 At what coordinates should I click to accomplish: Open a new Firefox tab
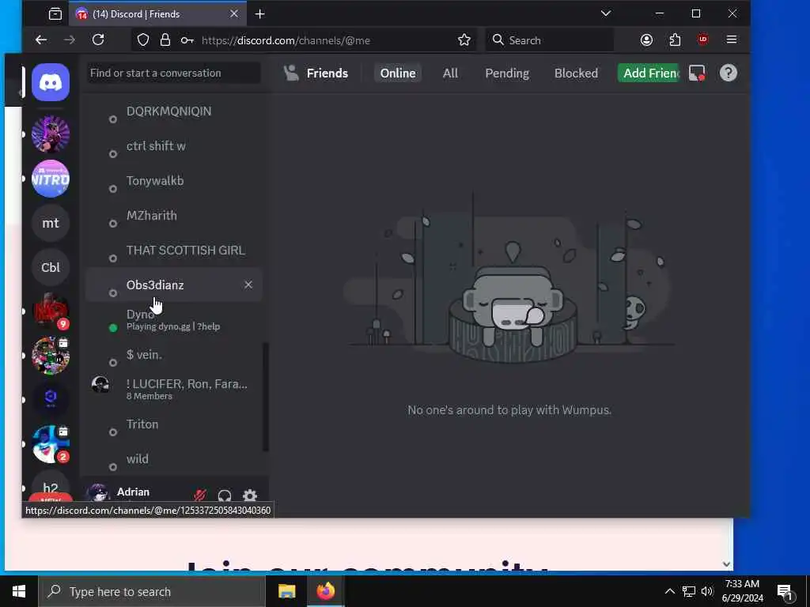click(x=259, y=14)
